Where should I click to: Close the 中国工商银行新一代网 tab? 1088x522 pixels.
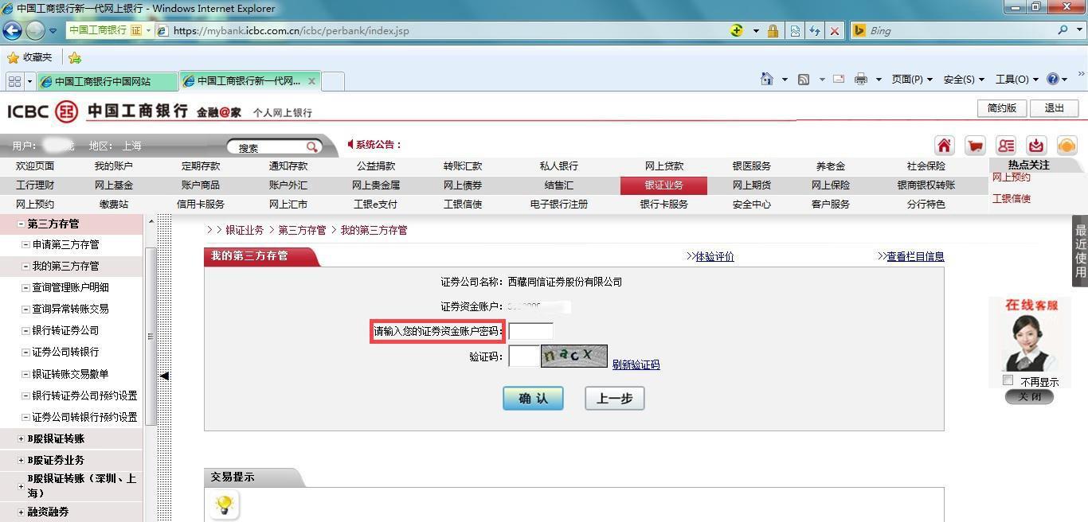coord(311,80)
